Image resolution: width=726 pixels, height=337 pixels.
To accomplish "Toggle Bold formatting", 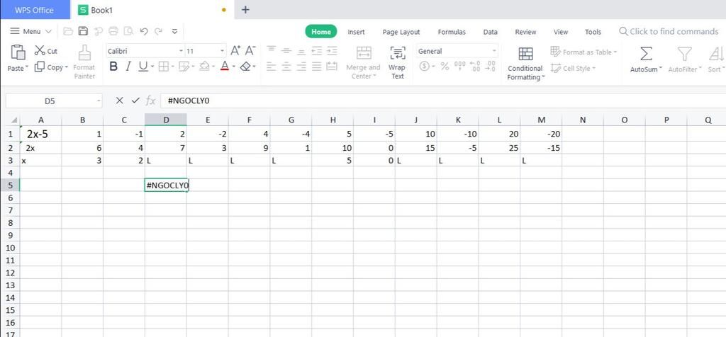I will (113, 67).
